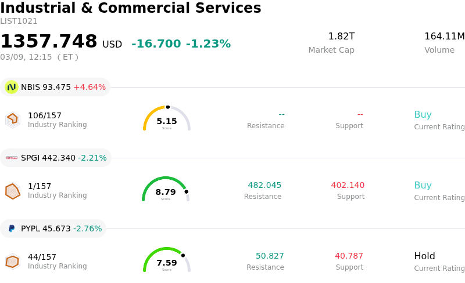Click the SPGI Buy current rating

423,186
